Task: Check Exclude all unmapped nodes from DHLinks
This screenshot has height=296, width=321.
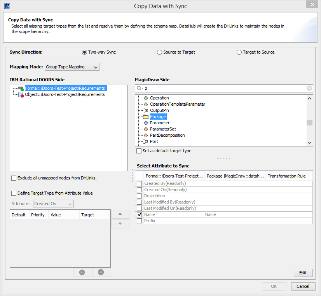Action: tap(14, 178)
